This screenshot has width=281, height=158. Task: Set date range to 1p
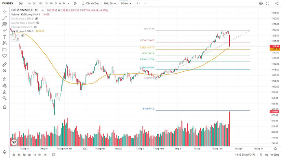[35, 155]
